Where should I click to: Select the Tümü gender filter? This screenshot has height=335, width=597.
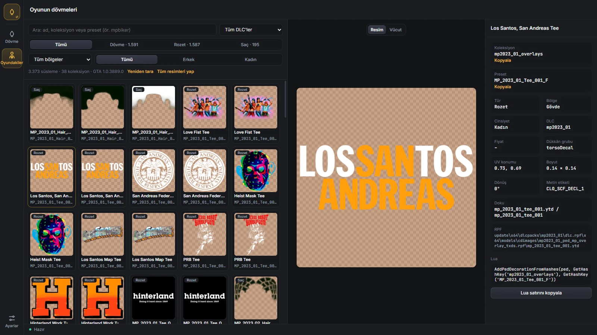click(127, 60)
